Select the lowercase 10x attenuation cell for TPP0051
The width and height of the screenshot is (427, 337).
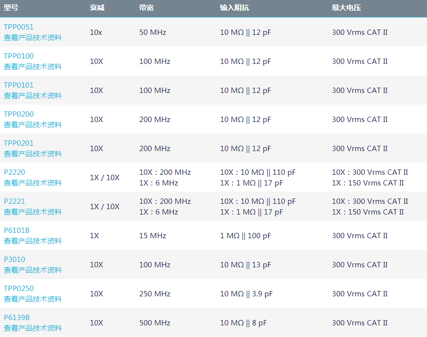(96, 32)
